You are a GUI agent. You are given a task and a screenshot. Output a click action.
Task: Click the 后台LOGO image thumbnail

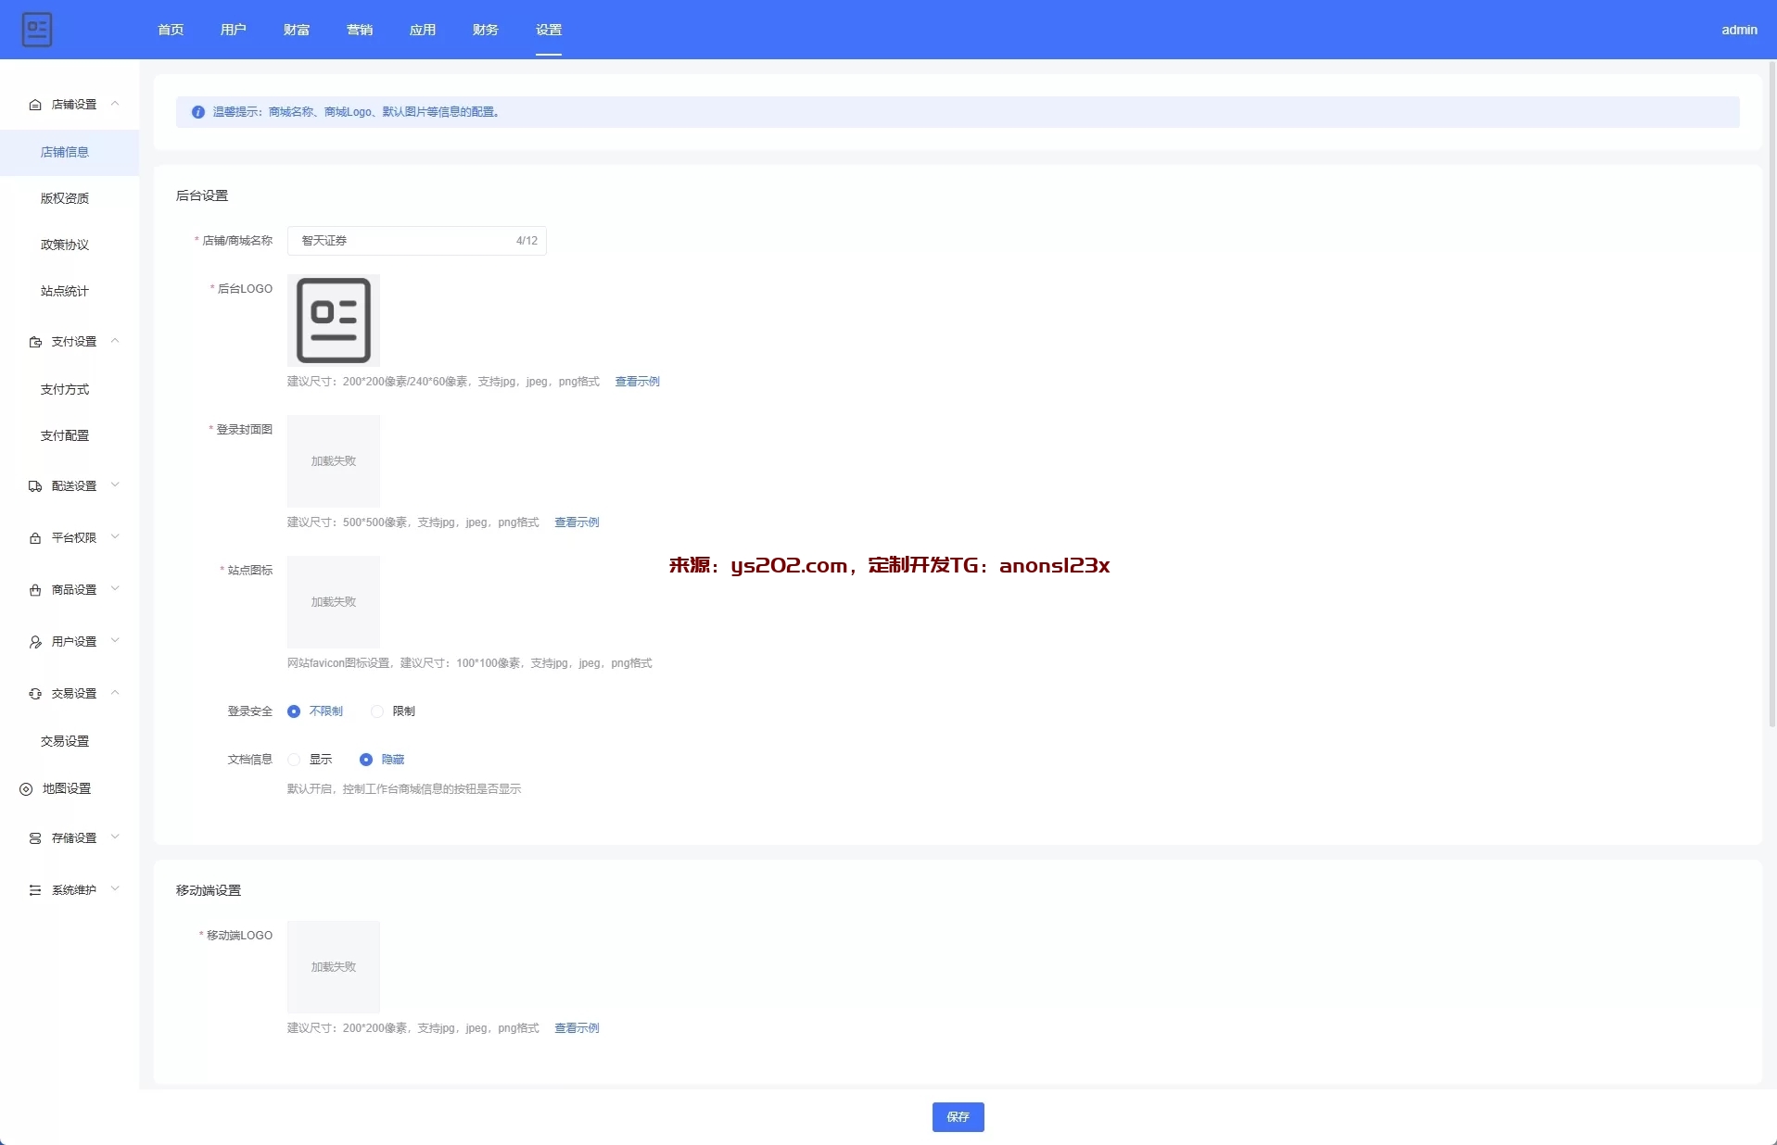[x=334, y=321]
